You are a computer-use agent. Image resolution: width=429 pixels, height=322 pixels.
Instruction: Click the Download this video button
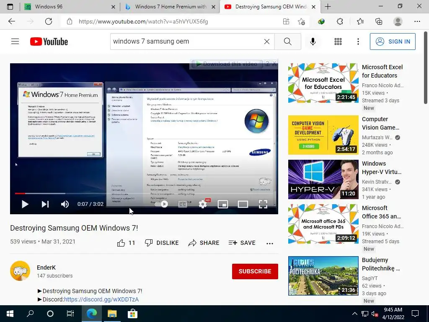pyautogui.click(x=227, y=64)
